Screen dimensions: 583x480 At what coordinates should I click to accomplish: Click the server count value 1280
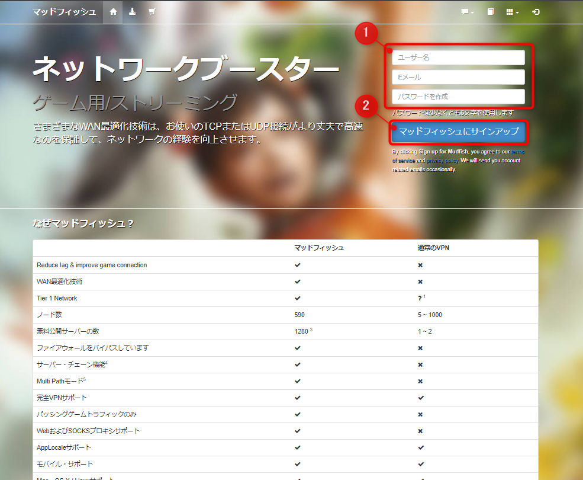(x=301, y=331)
